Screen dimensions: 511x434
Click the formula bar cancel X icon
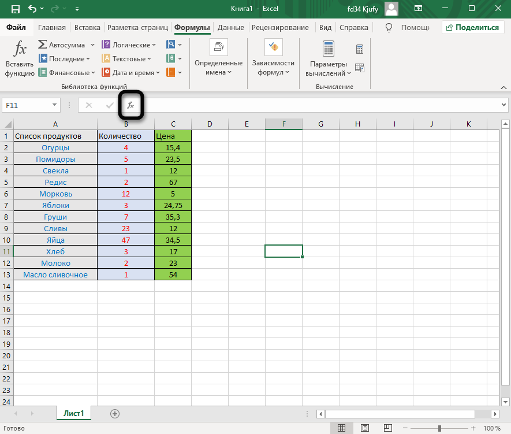[x=89, y=105]
